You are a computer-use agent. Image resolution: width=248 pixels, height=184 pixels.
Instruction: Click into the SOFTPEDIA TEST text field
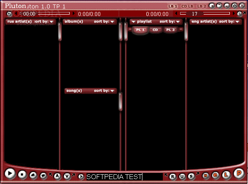click(x=125, y=176)
